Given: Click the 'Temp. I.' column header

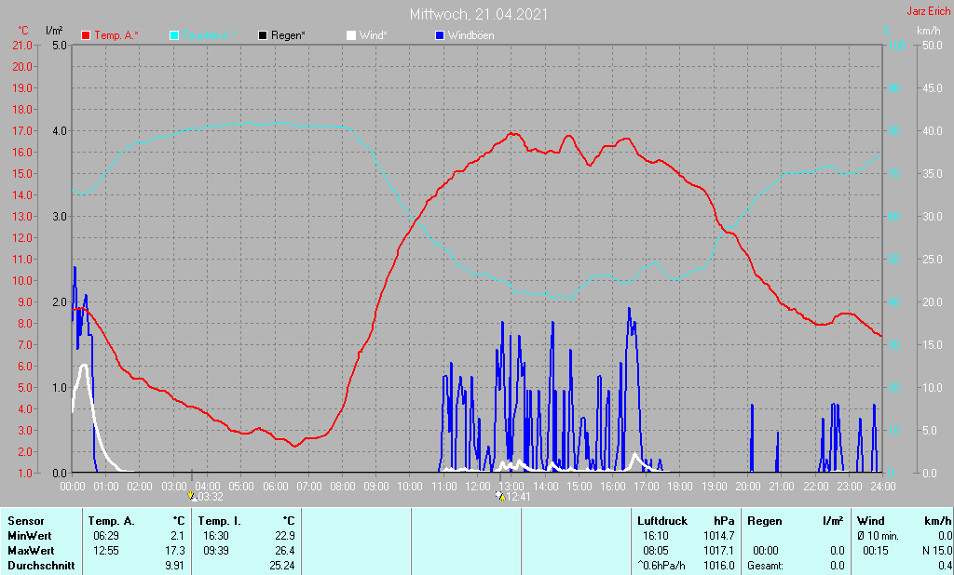Looking at the screenshot, I should 220,521.
